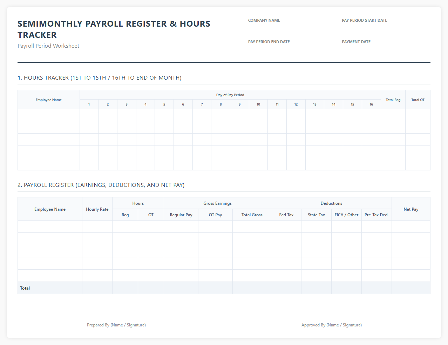448x345 pixels.
Task: Click the PAY PERIOD START DATE label
Action: [365, 20]
